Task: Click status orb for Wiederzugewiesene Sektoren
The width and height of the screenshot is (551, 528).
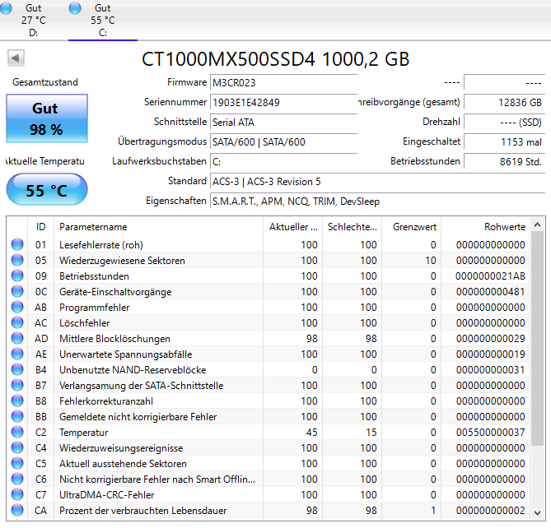Action: click(17, 261)
